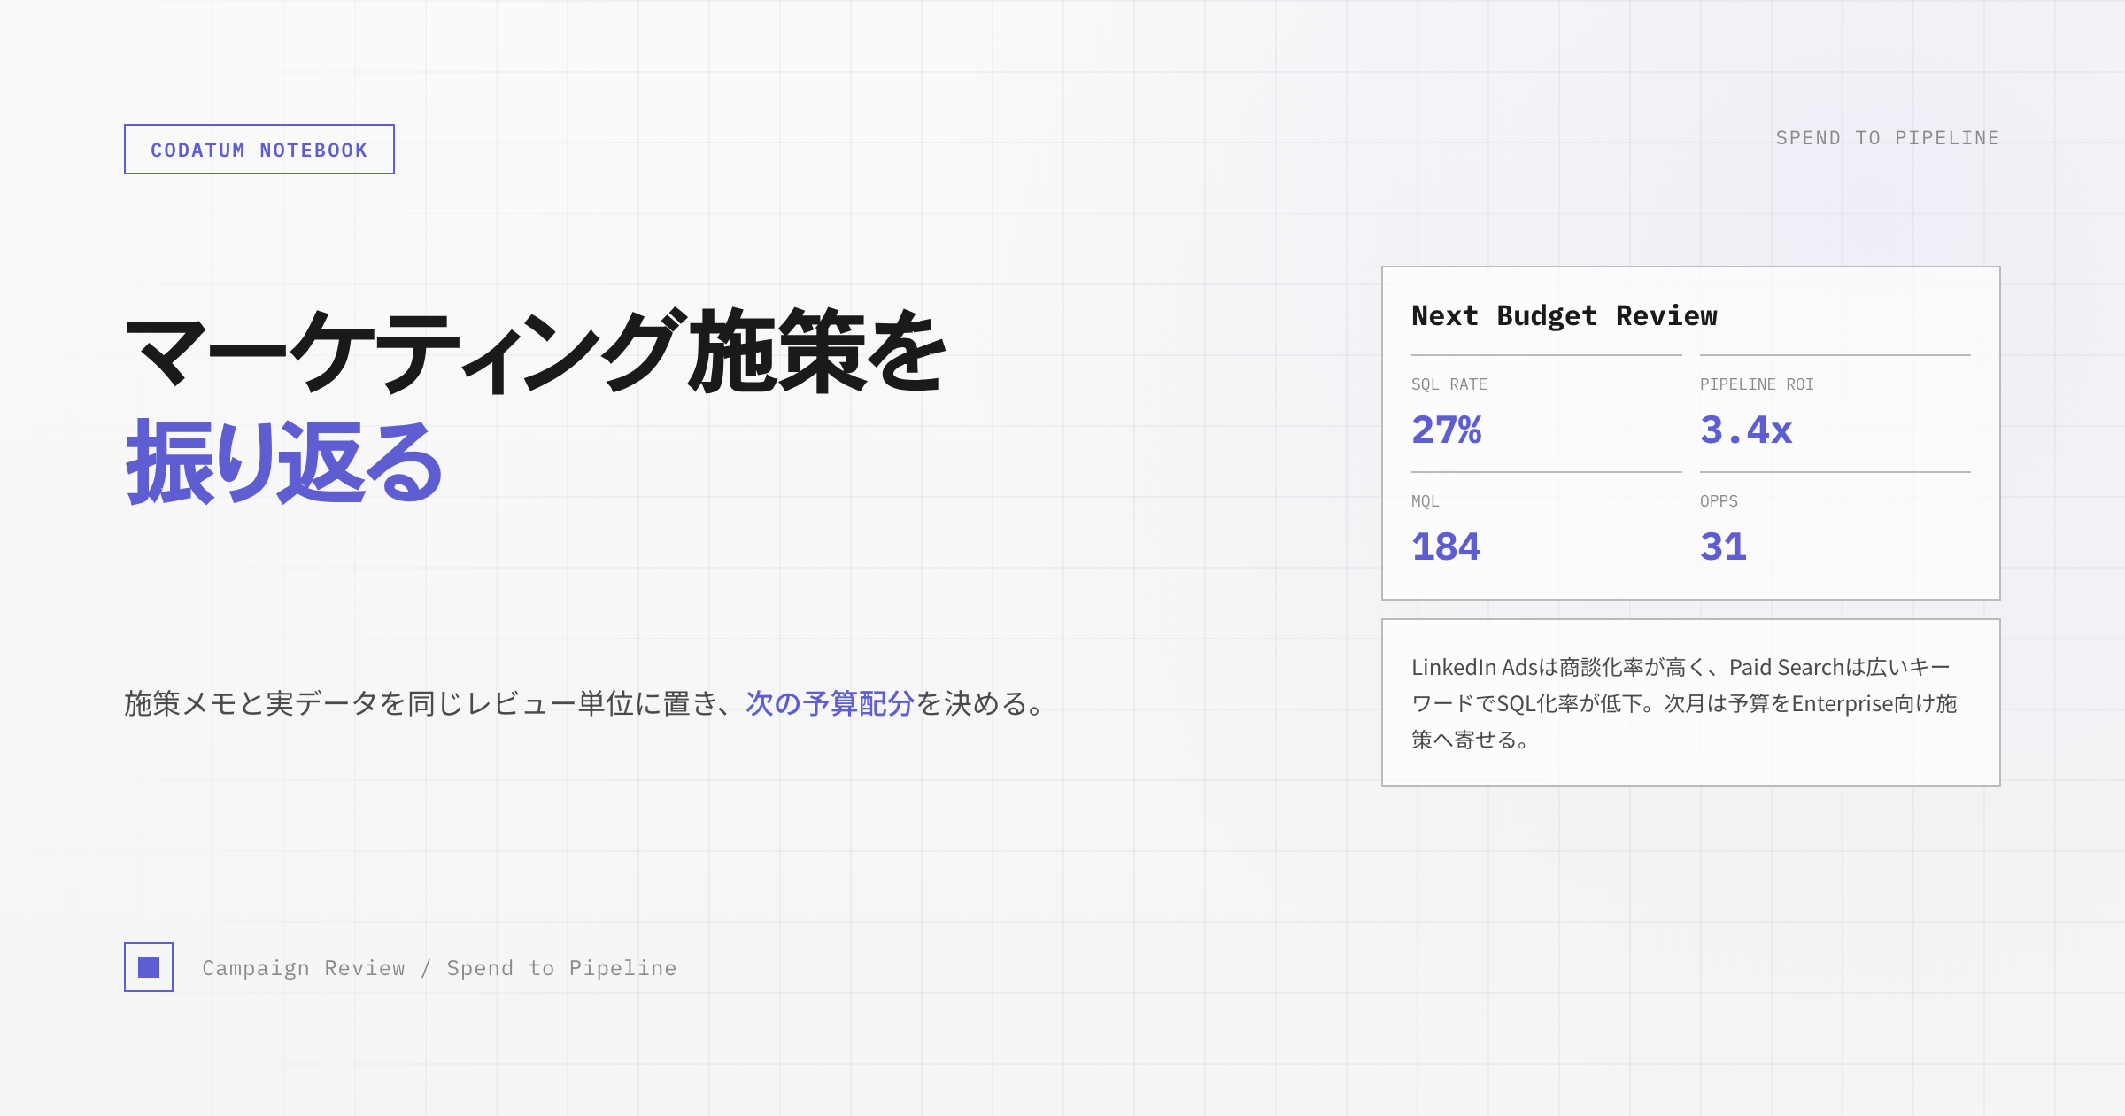Click the 31 opps value
Screen dimensions: 2125x1116
(x=1723, y=547)
